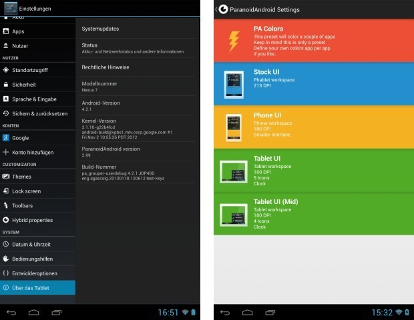Select Über das Tablet entry
Screen dimensions: 414x320
click(x=31, y=288)
